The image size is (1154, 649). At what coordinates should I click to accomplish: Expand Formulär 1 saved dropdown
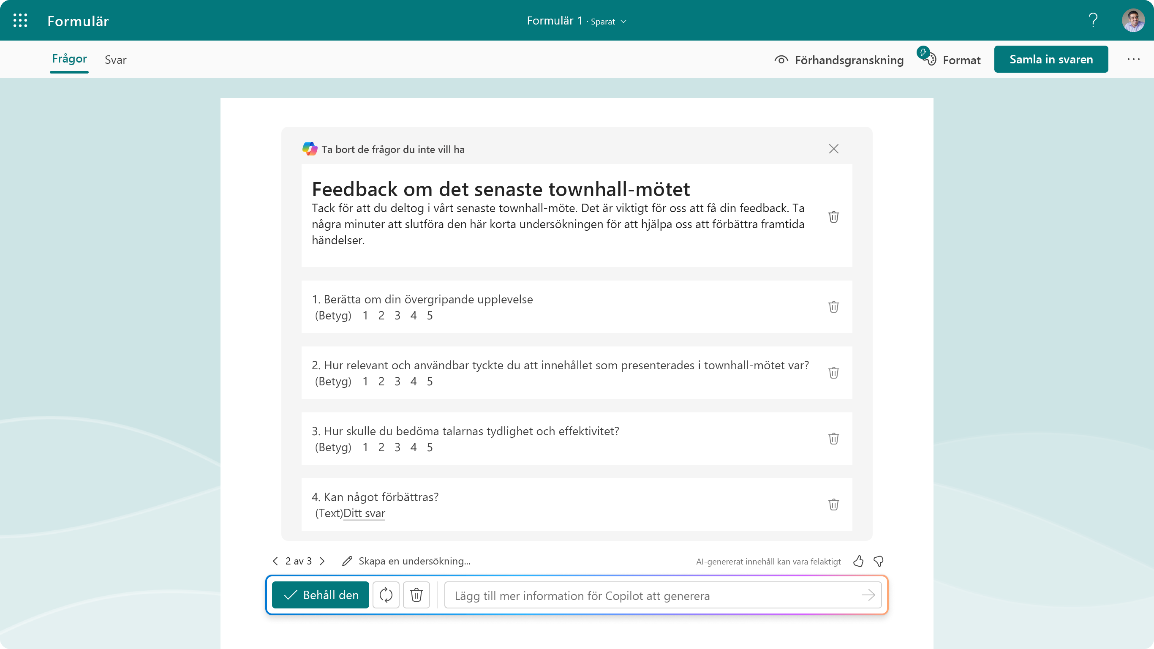[625, 21]
